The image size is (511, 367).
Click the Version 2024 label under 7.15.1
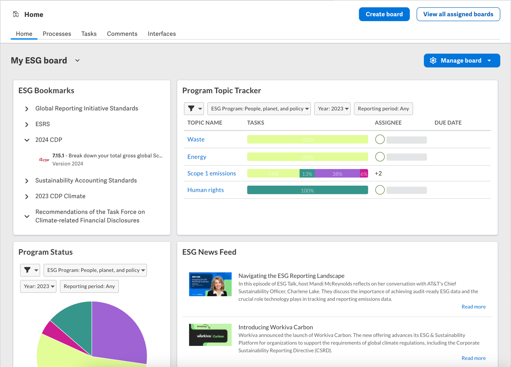68,164
